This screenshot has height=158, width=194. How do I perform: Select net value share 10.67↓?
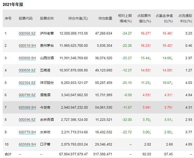pyautogui.click(x=167, y=83)
